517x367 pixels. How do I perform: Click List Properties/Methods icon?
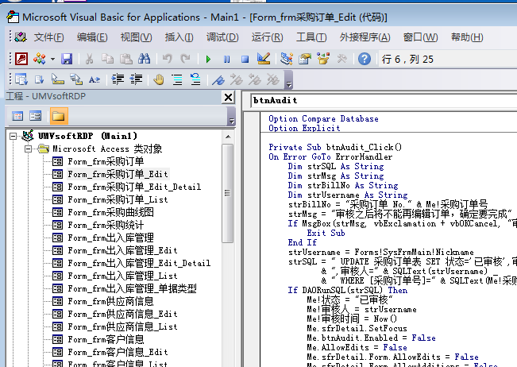coord(21,79)
